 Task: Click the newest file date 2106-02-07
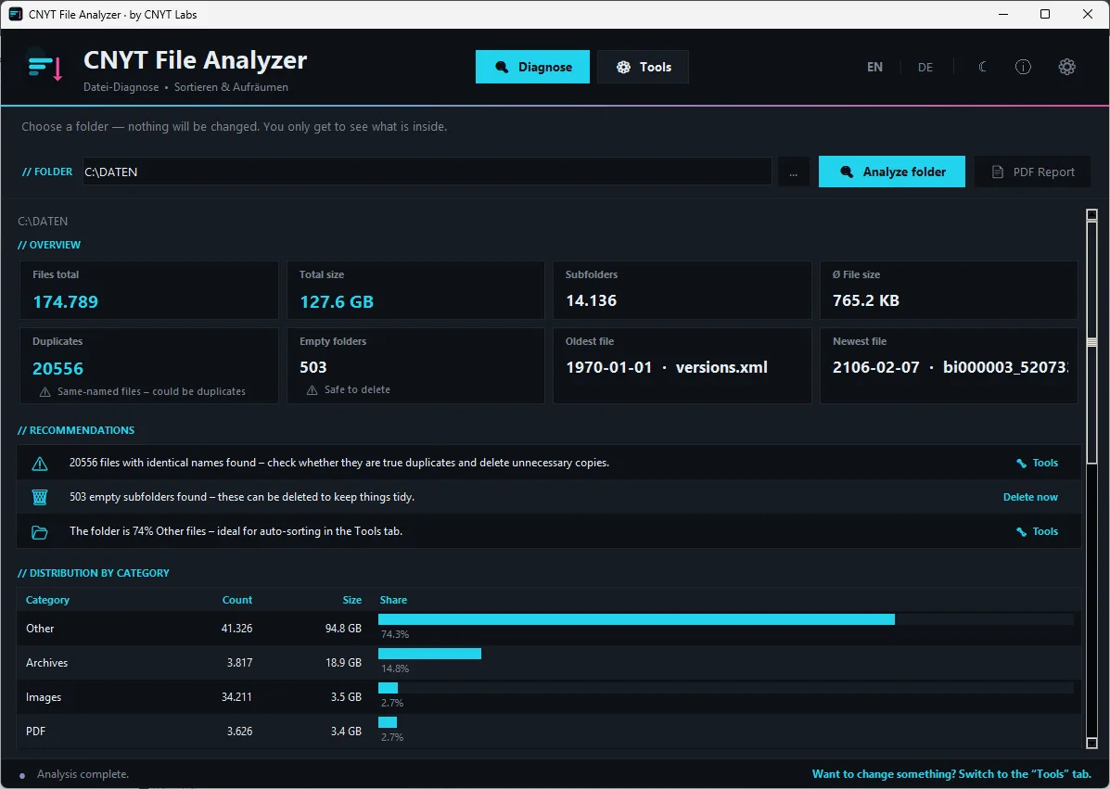coord(875,367)
